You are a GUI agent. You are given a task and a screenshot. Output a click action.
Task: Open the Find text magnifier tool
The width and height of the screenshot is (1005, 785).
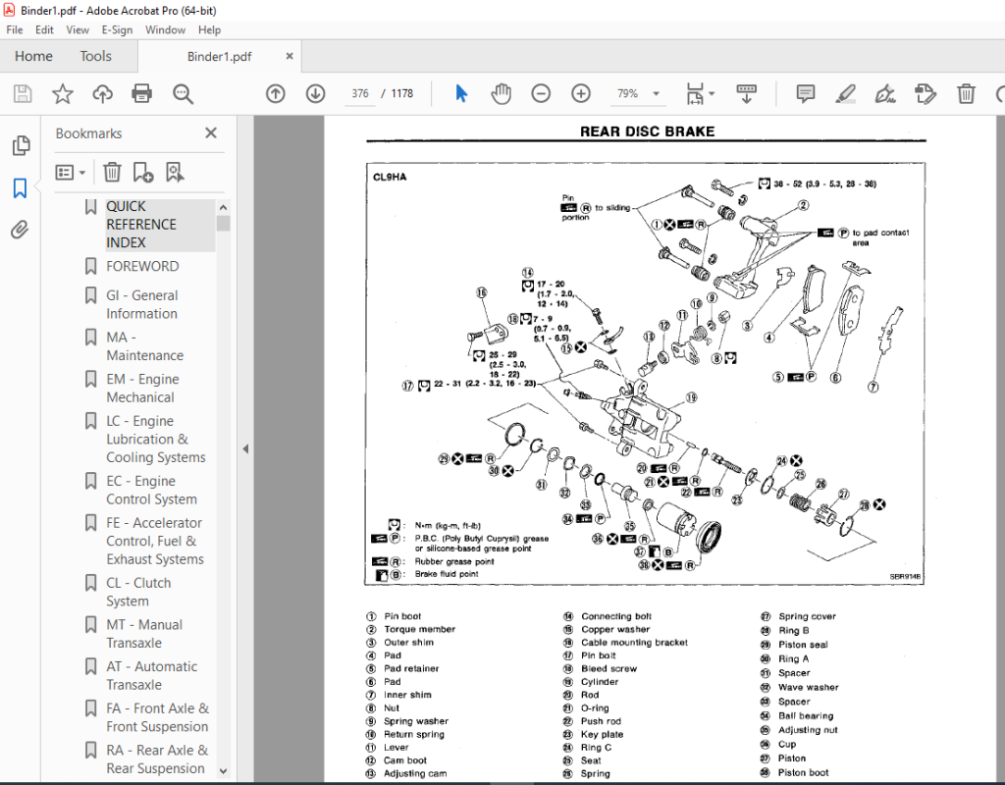(x=183, y=94)
